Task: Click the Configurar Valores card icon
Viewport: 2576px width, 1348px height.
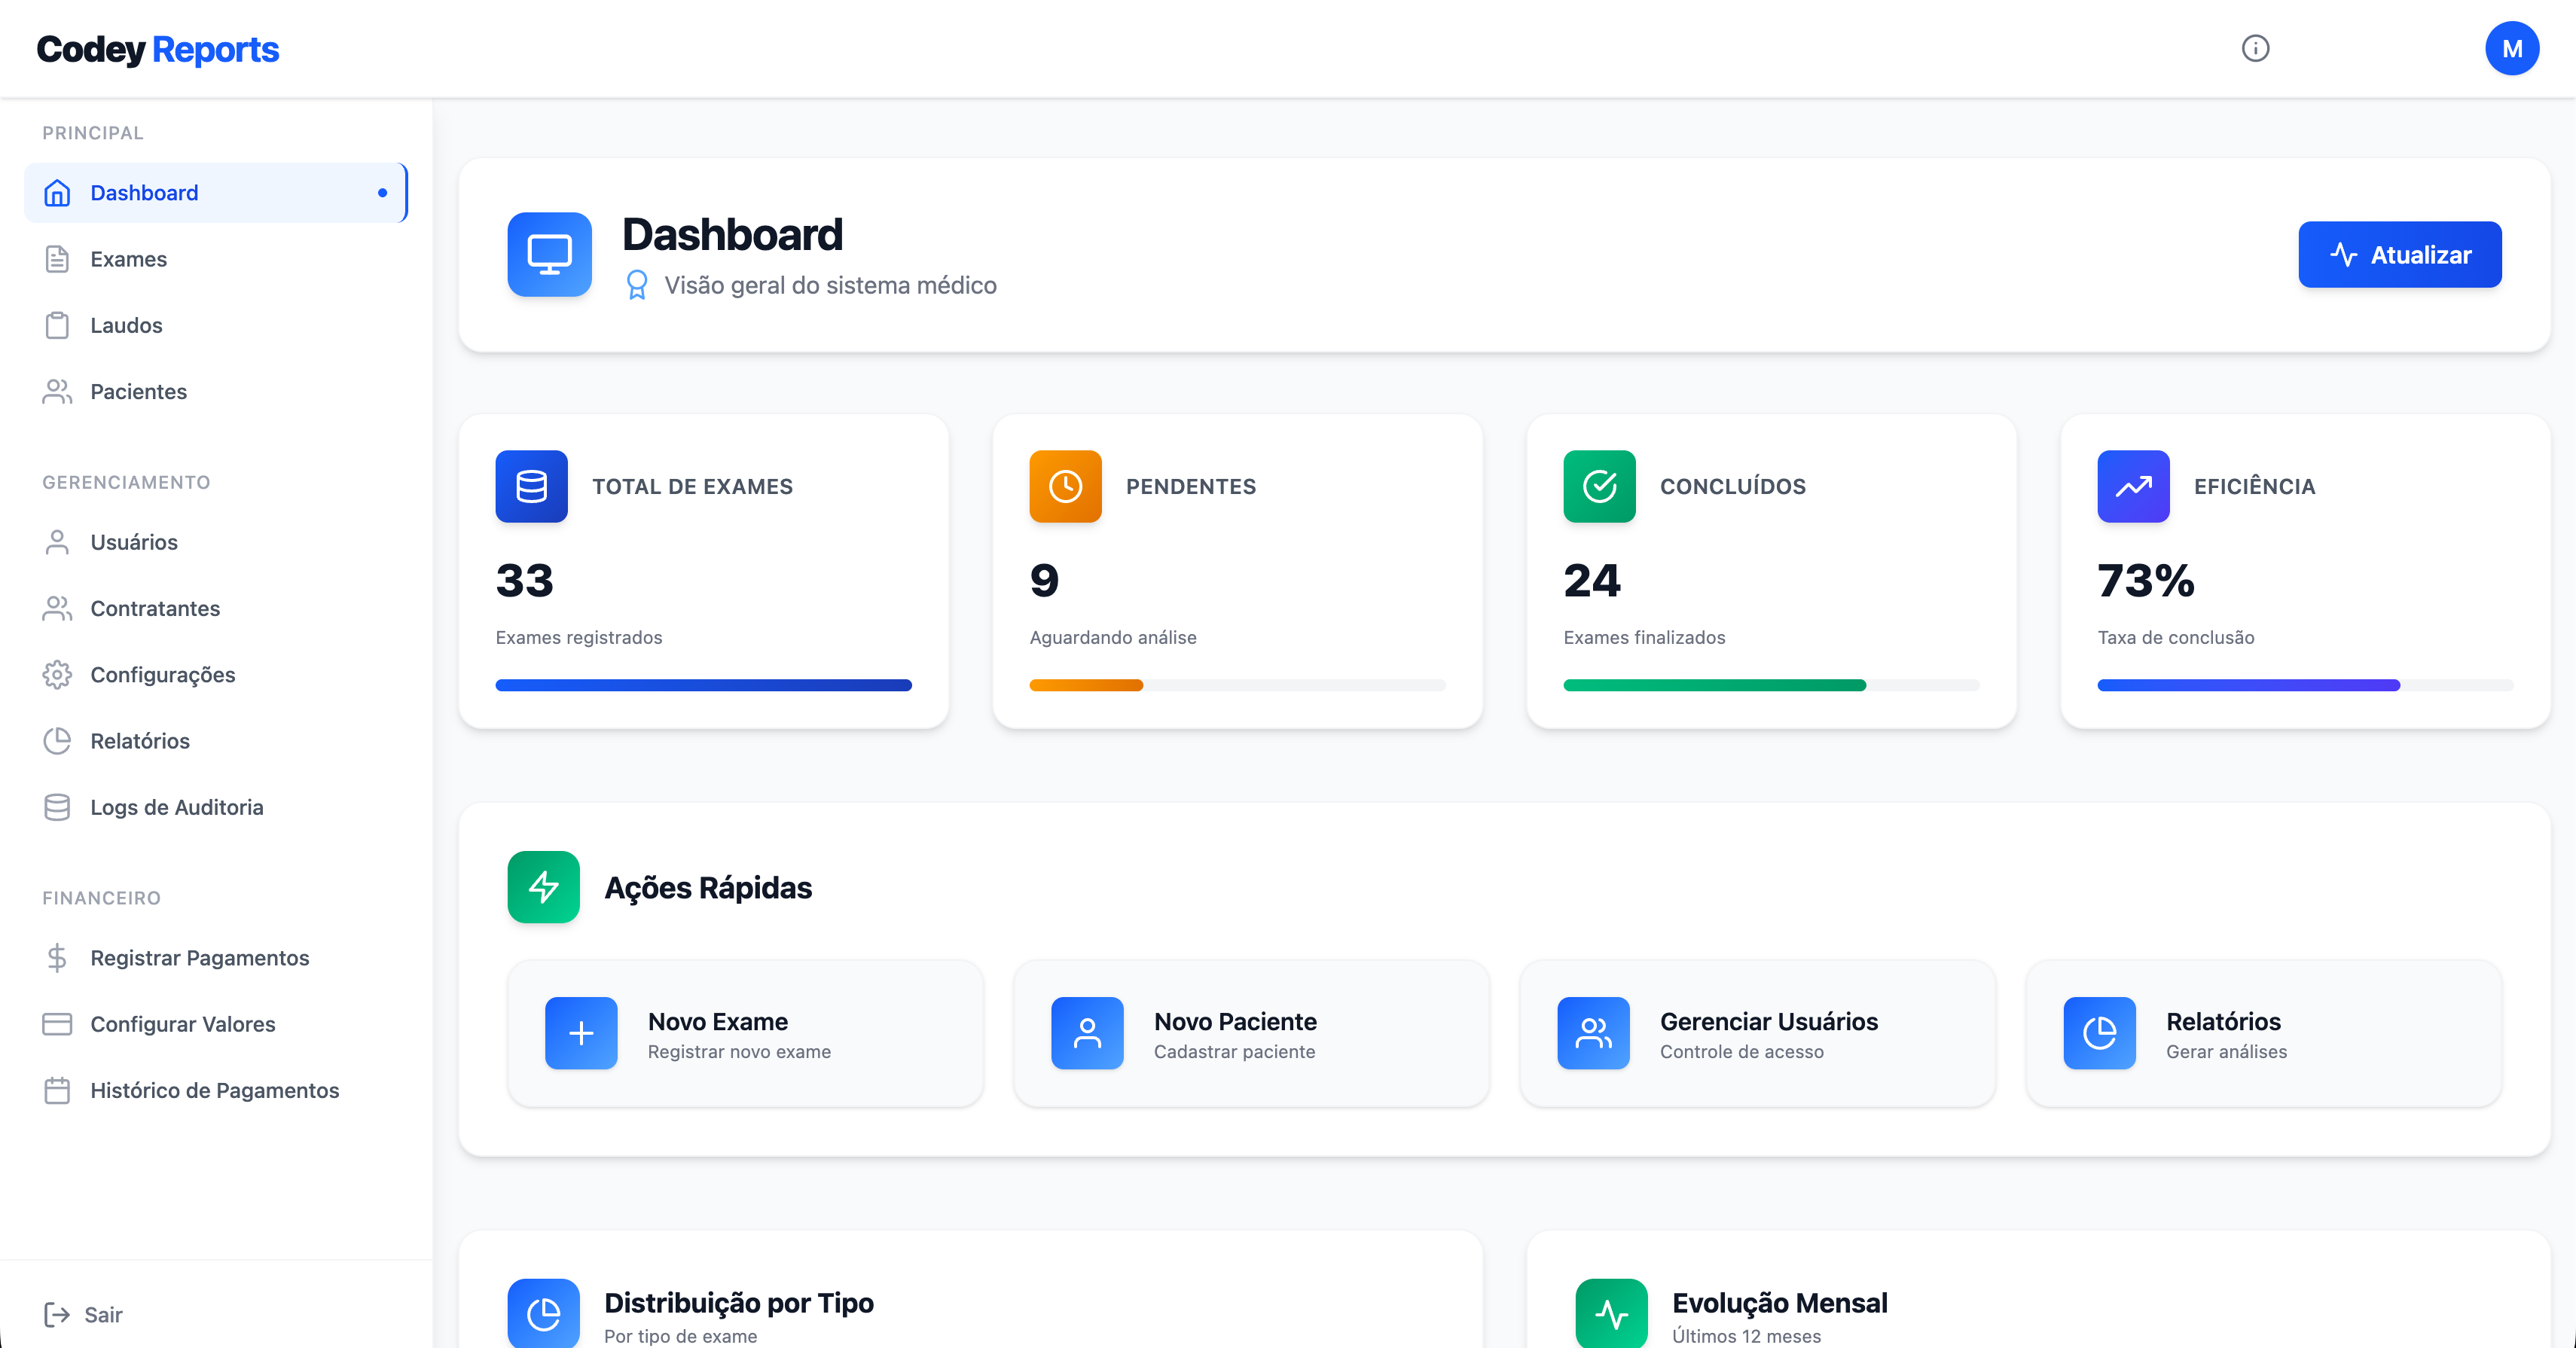Action: (57, 1024)
